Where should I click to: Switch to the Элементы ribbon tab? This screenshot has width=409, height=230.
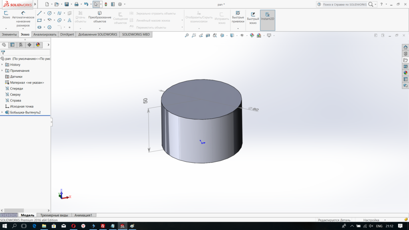10,34
